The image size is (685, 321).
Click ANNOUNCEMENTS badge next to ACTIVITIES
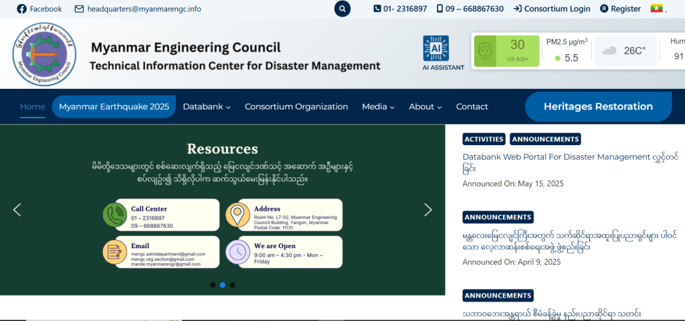tap(545, 139)
